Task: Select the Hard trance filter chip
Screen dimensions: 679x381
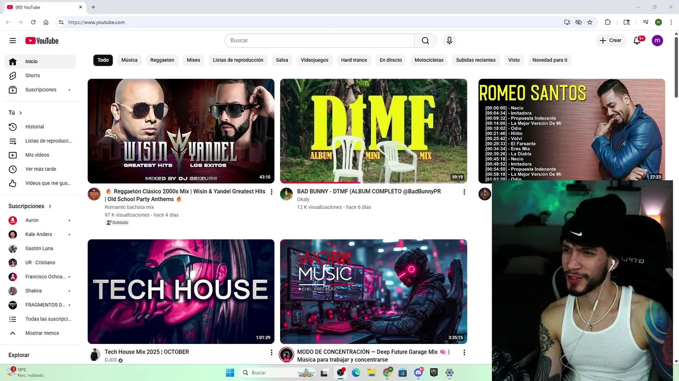Action: pyautogui.click(x=354, y=60)
